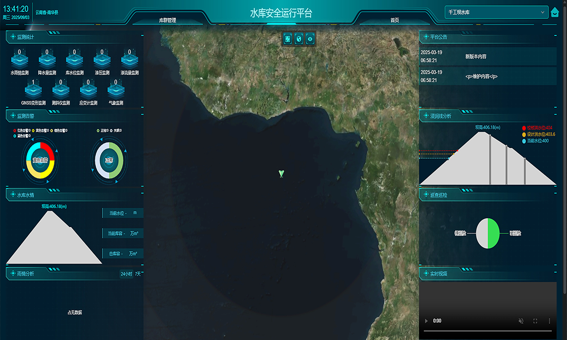This screenshot has height=340, width=567.
Task: Select the 渗压监测 monitoring icon
Action: click(x=102, y=60)
